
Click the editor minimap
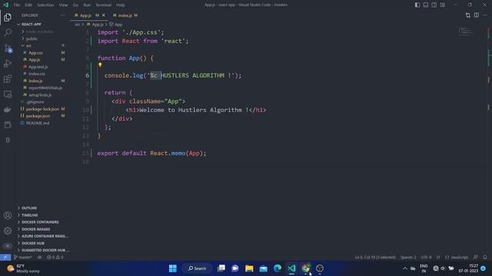(466, 31)
